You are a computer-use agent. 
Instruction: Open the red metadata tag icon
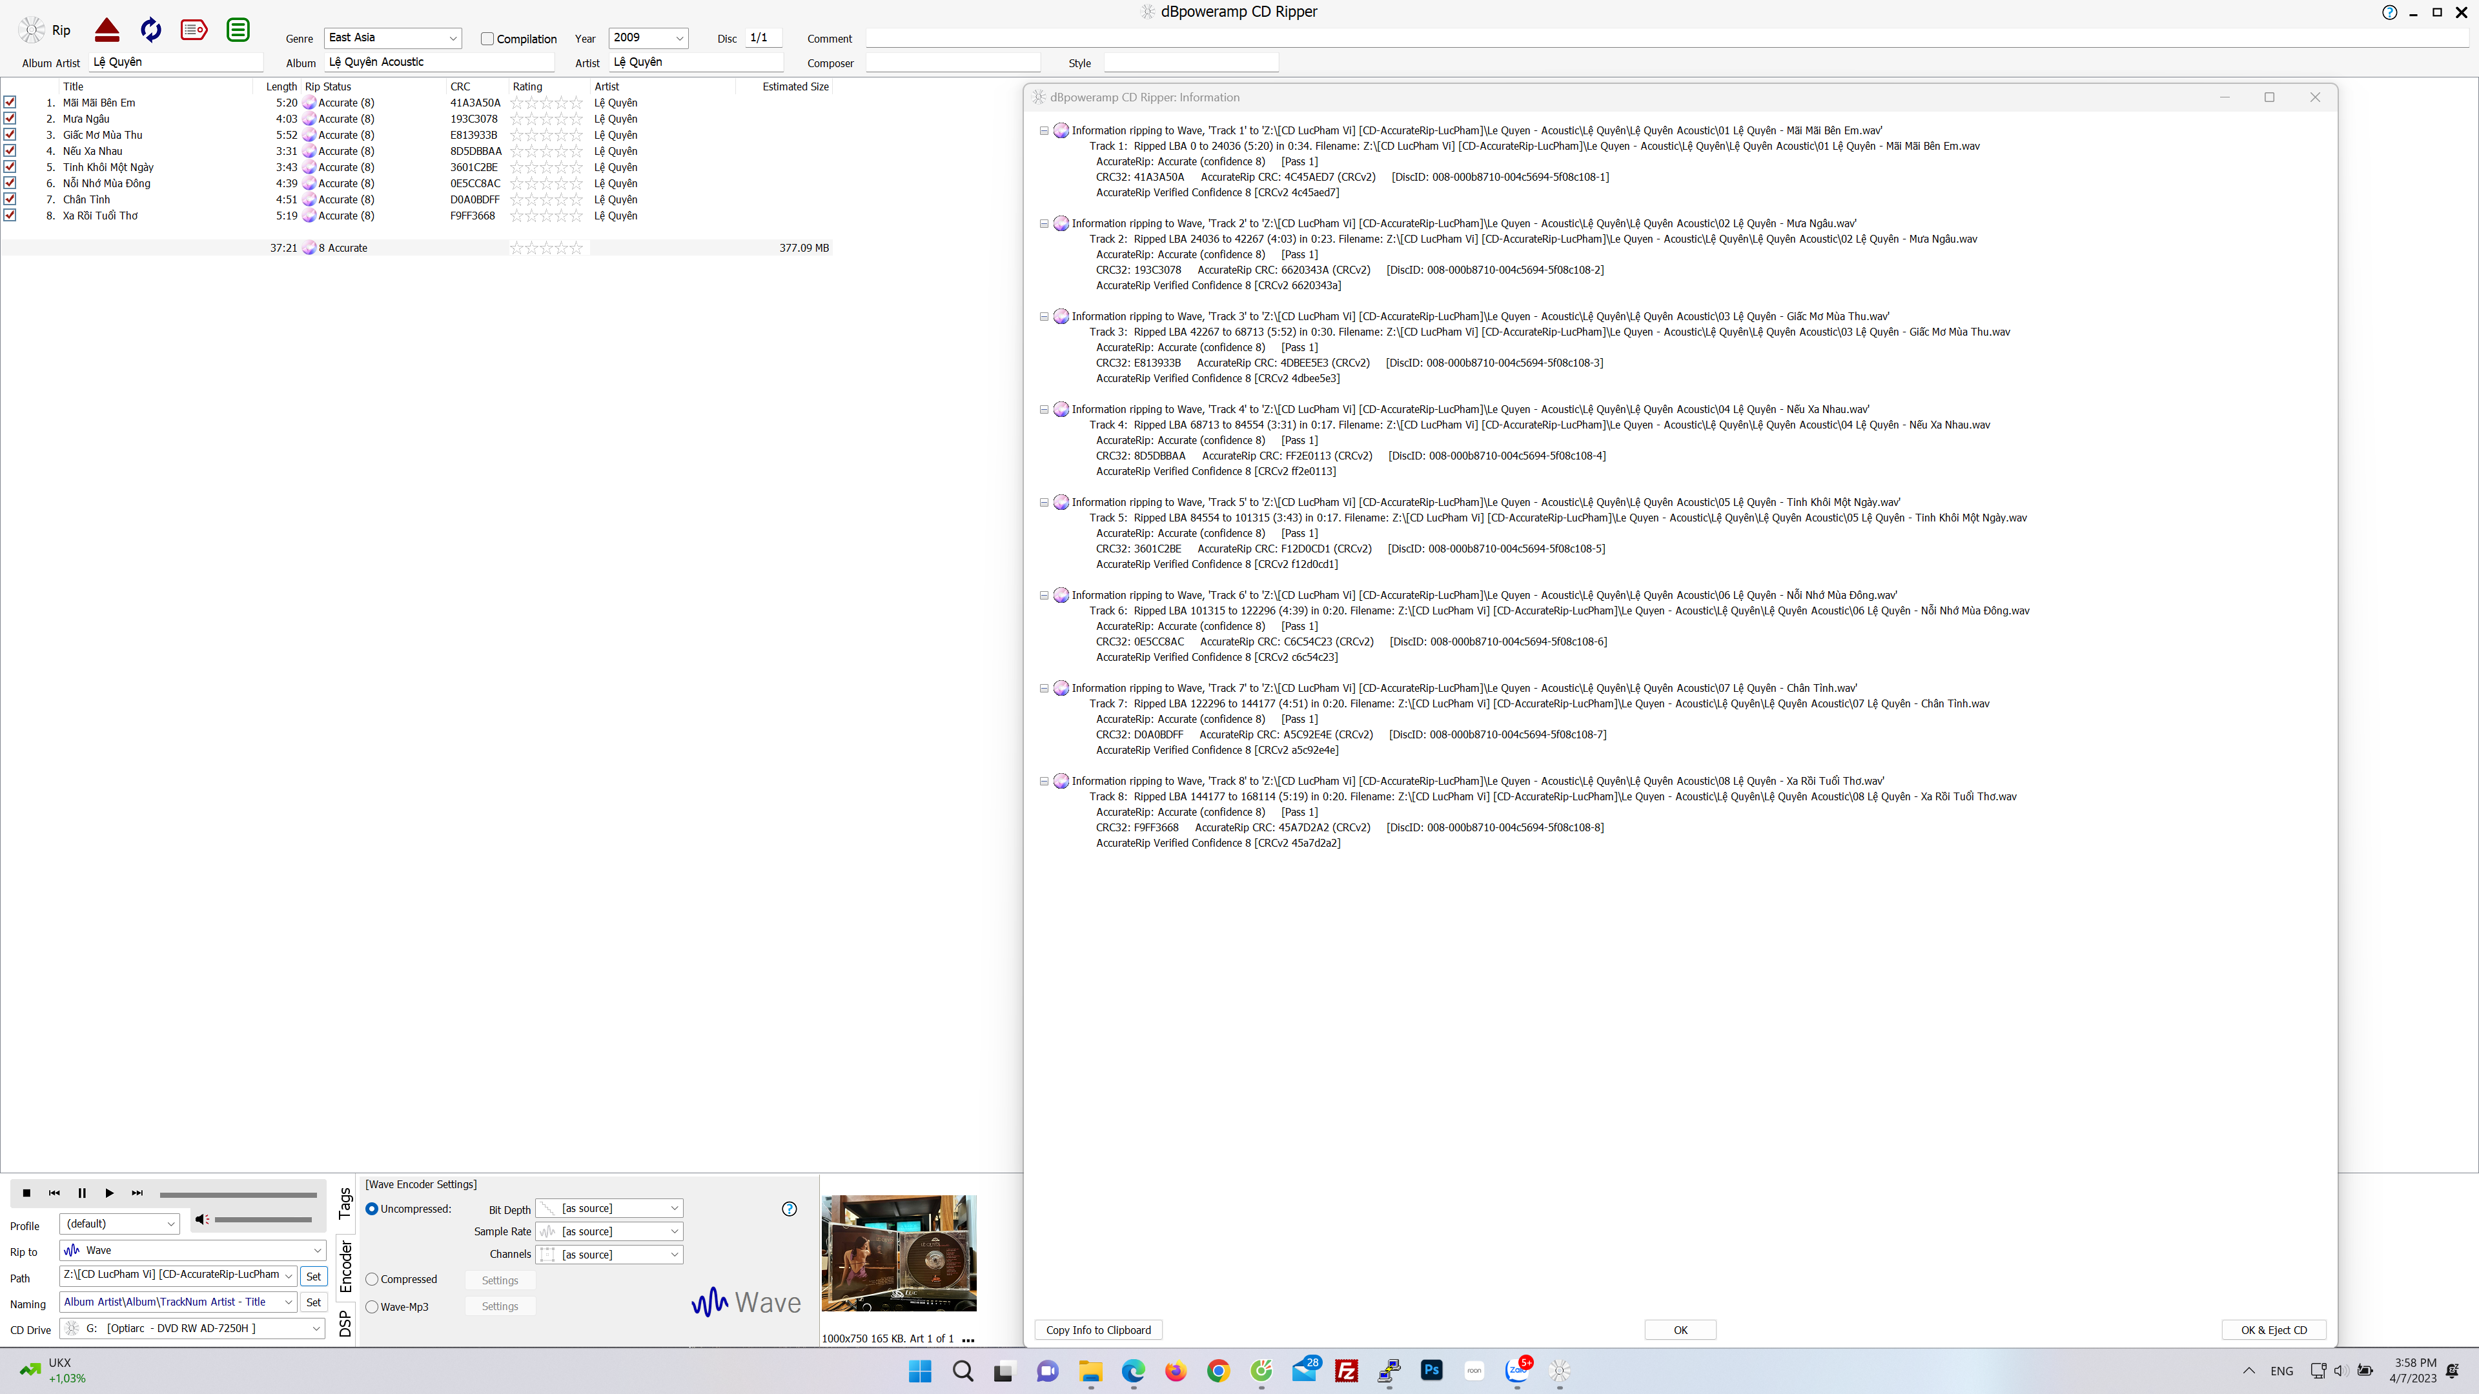coord(194,30)
